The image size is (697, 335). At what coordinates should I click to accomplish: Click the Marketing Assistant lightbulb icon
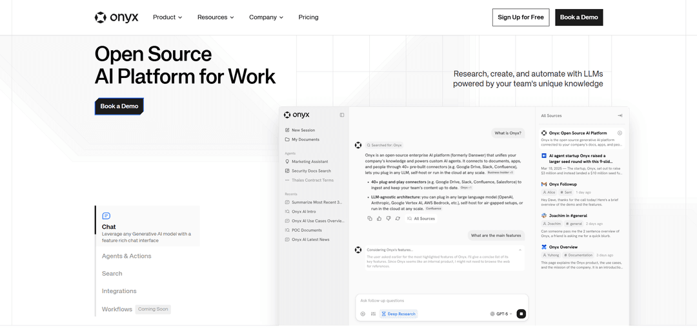pos(287,162)
